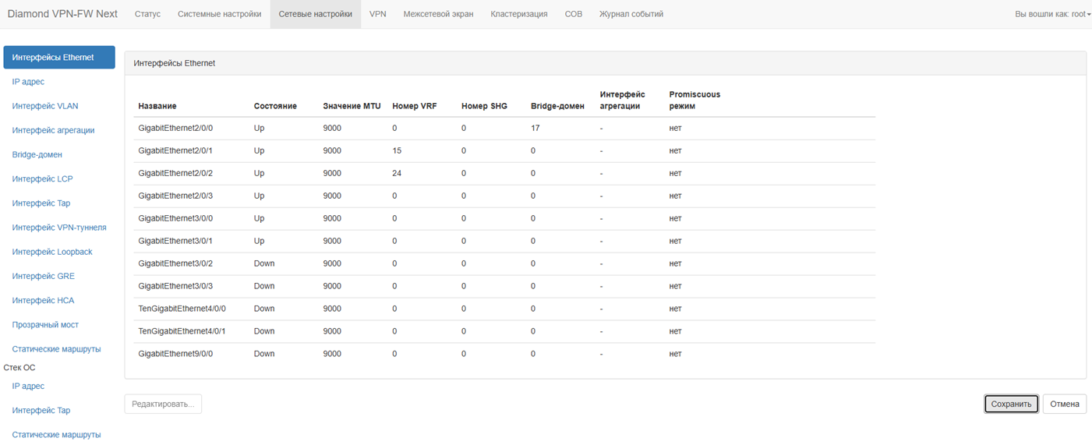Open Интерфейс VPN-туннеля sidebar item
1092x445 pixels.
[59, 228]
